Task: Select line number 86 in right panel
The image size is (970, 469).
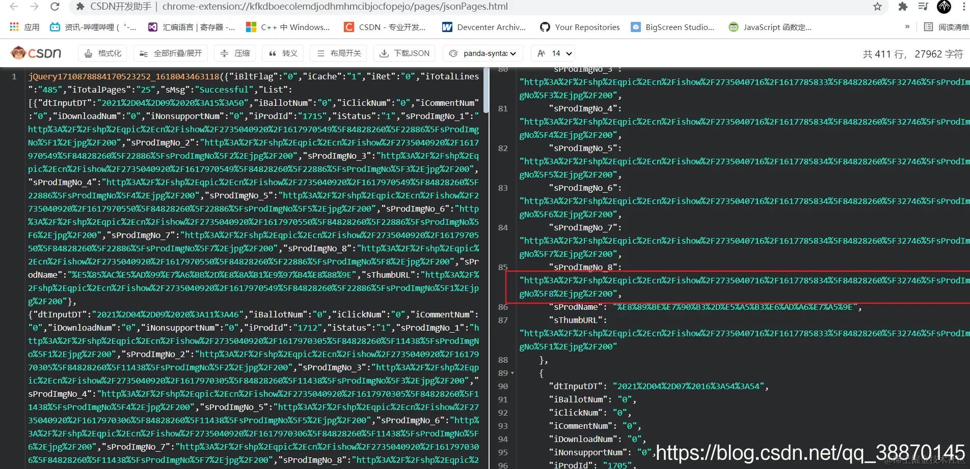Action: point(503,307)
